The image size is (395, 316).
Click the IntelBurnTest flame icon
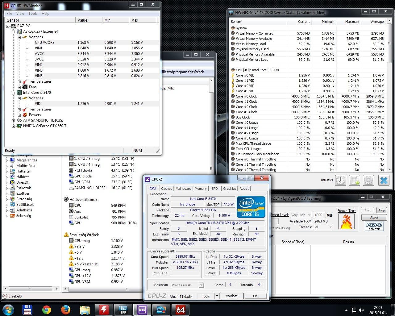(x=346, y=221)
